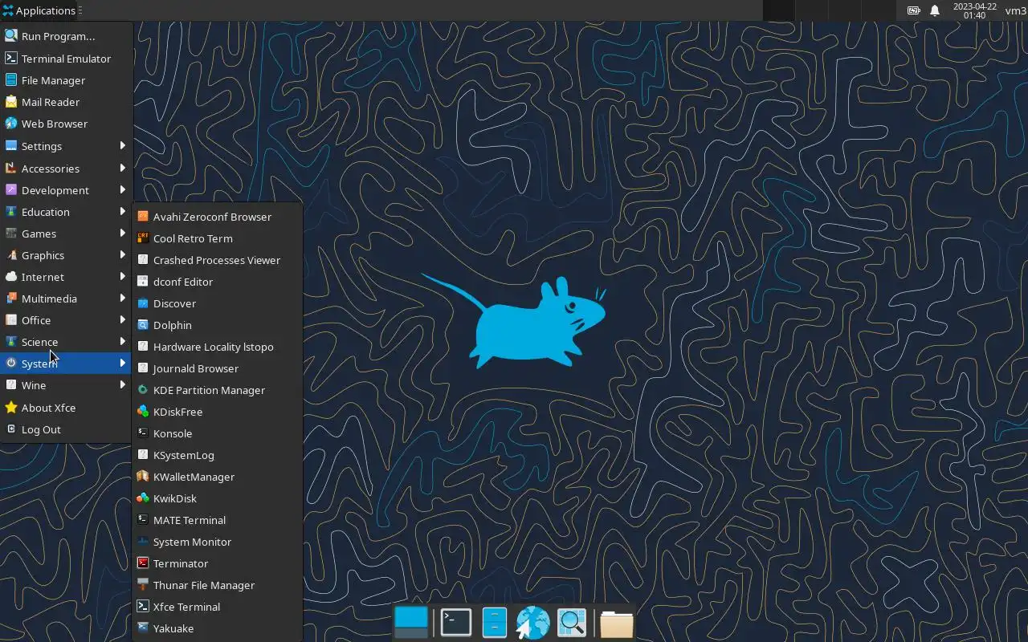Open the Science category
This screenshot has height=642, width=1028.
(67, 342)
